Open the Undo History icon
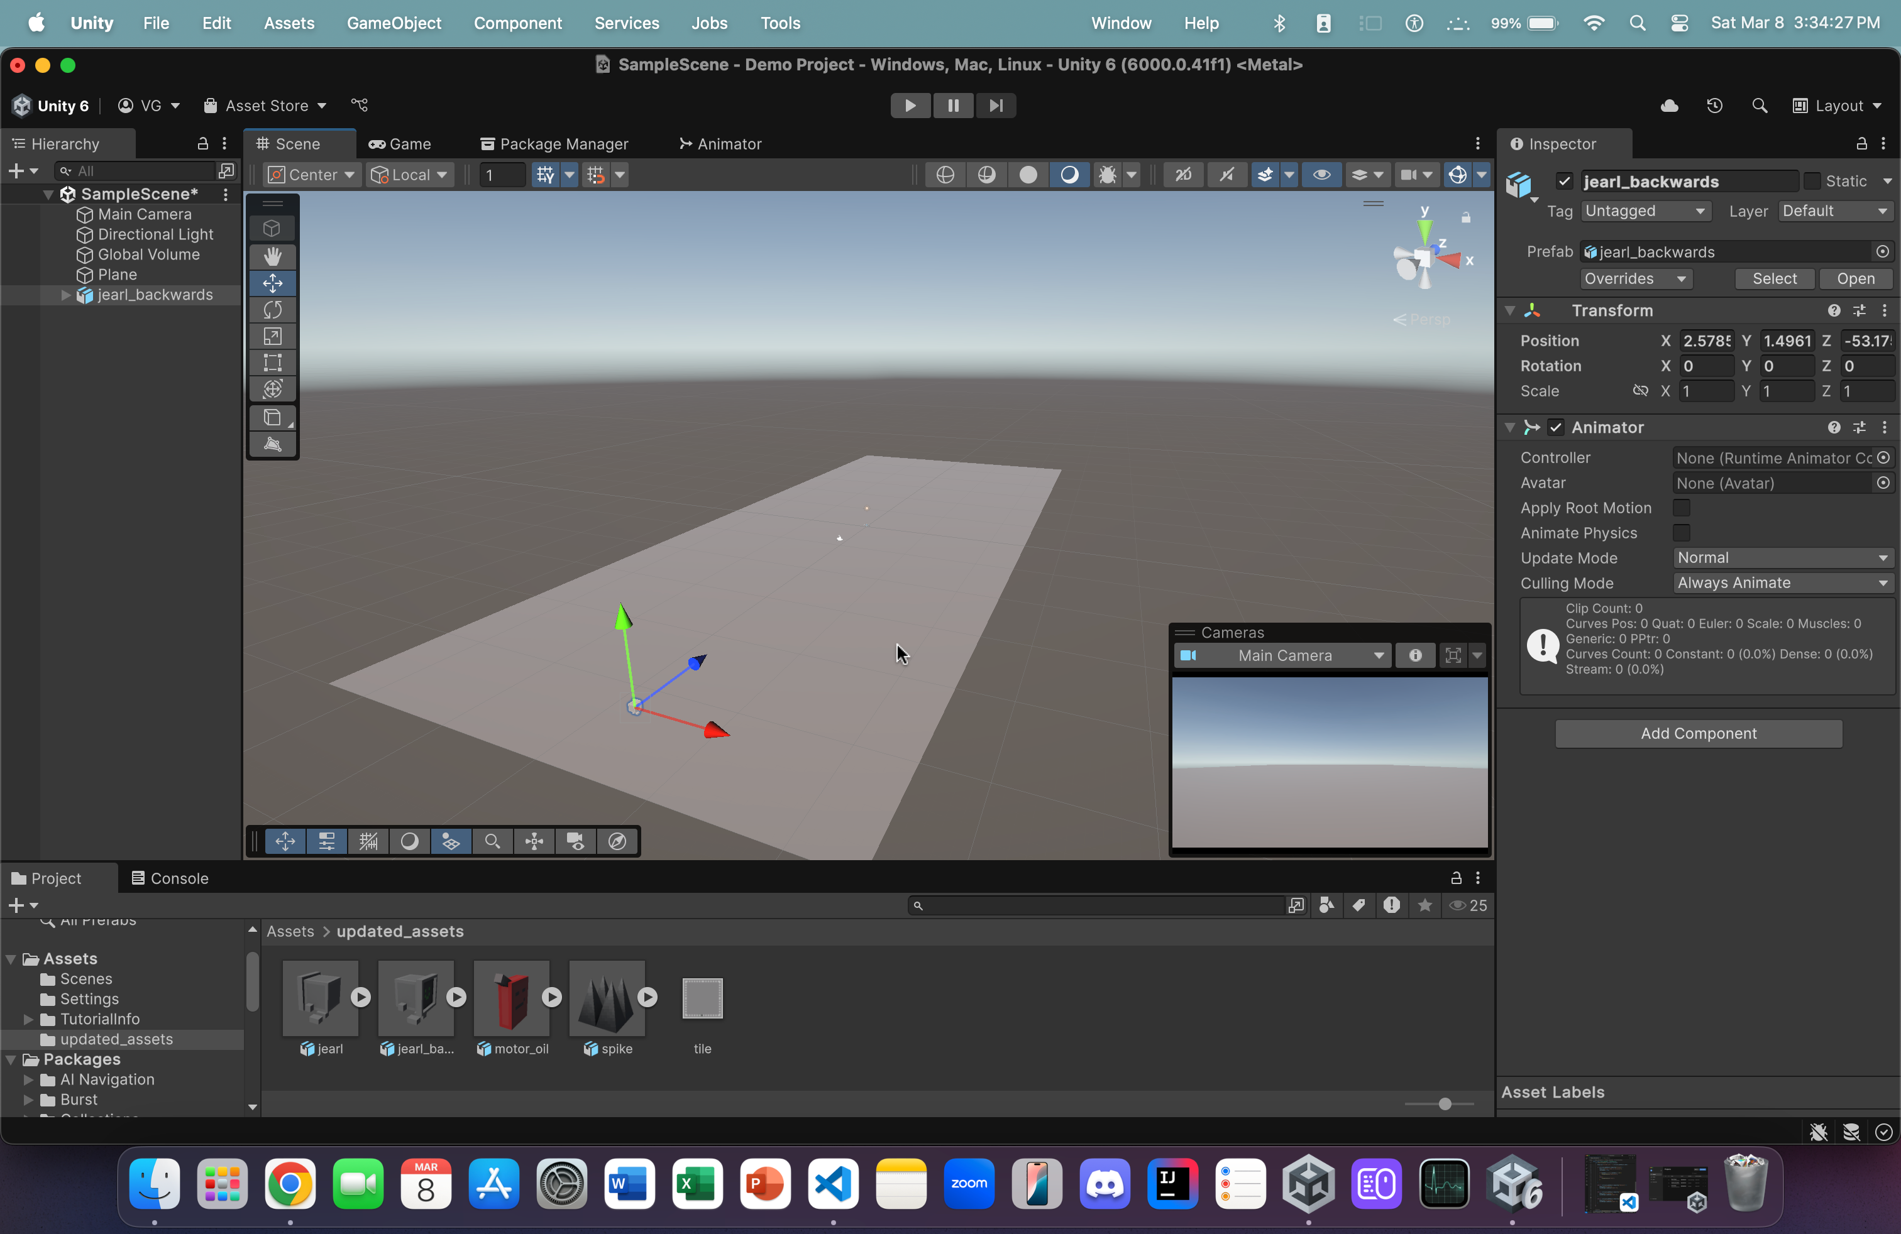The image size is (1901, 1234). pos(1714,106)
